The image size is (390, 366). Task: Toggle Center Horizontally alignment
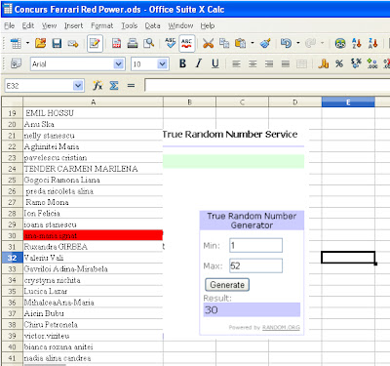tap(253, 64)
